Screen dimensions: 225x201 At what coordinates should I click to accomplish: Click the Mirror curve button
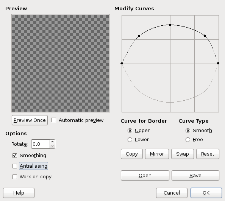pos(157,154)
